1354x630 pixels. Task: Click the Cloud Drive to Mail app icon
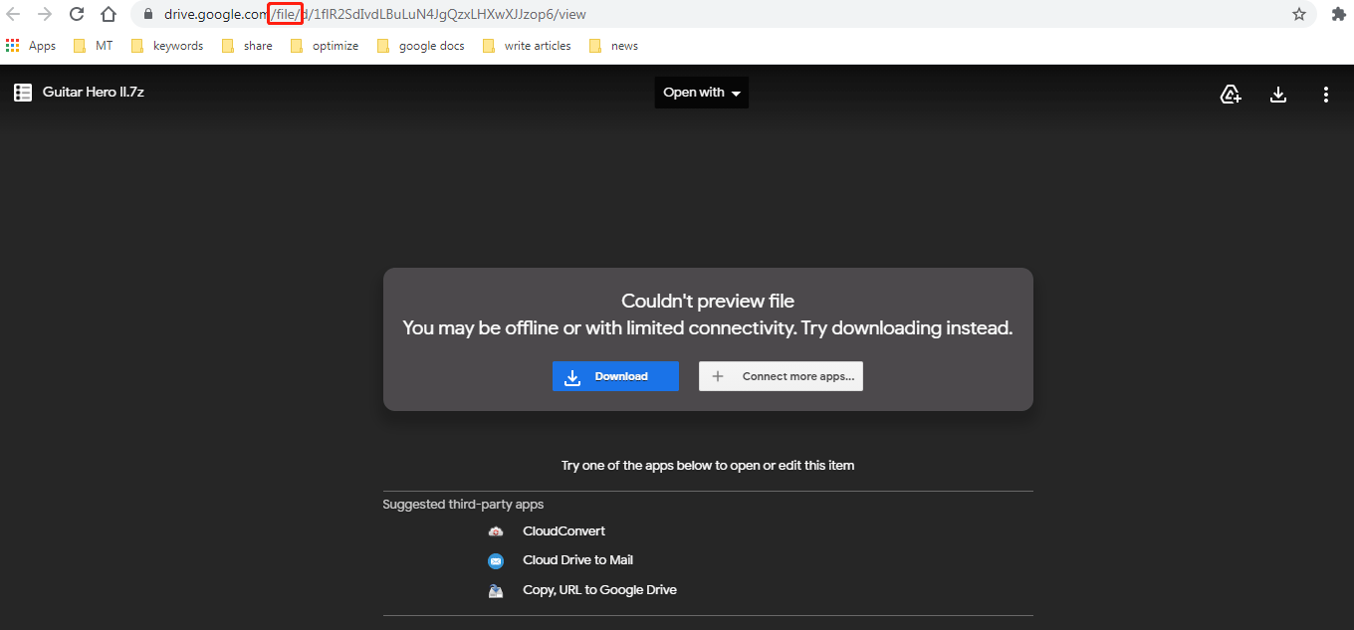(496, 560)
